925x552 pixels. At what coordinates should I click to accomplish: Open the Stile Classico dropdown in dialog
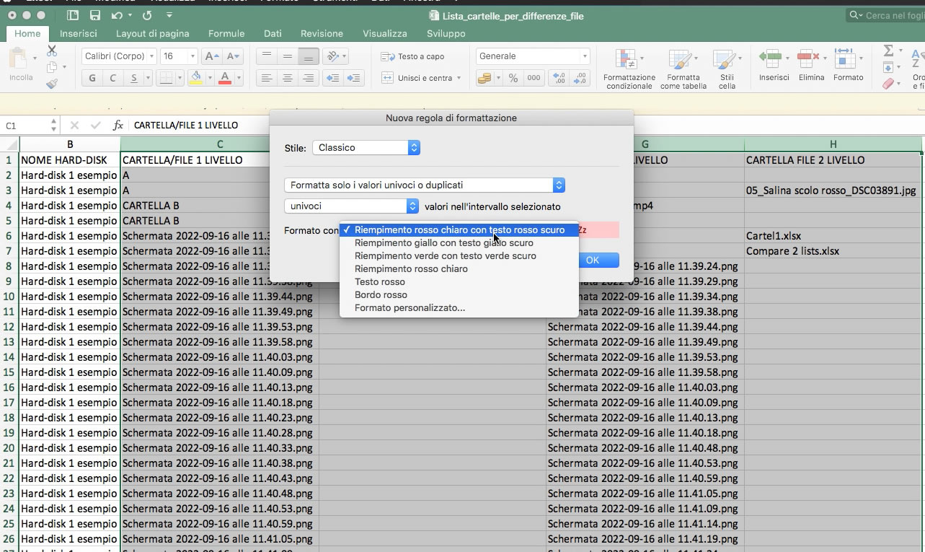(x=366, y=147)
